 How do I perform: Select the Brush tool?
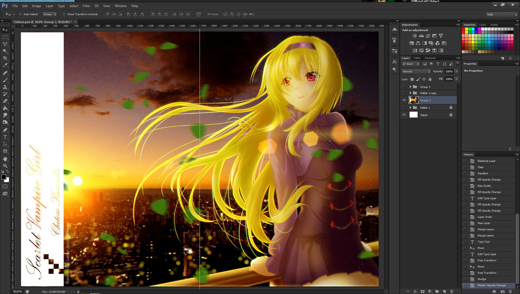click(x=5, y=80)
